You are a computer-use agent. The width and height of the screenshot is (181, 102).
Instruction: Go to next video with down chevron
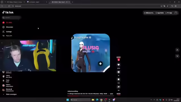point(177,56)
